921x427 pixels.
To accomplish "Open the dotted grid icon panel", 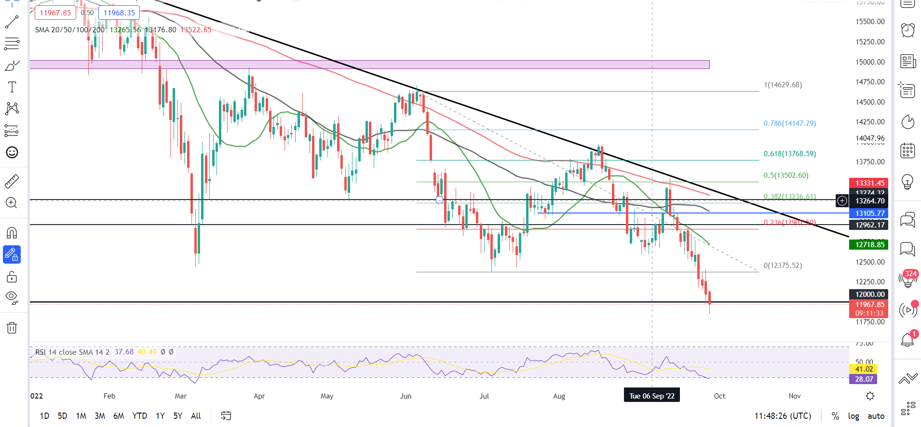I will (908, 409).
